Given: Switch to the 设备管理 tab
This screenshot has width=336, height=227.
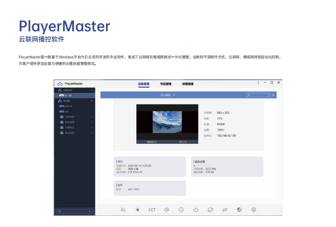Looking at the screenshot, I should tap(144, 84).
